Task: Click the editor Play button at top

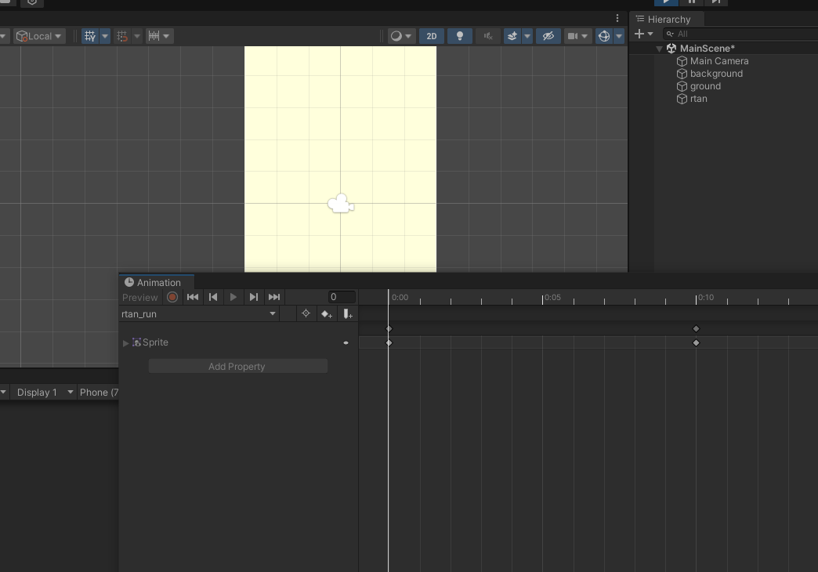Action: [x=666, y=2]
